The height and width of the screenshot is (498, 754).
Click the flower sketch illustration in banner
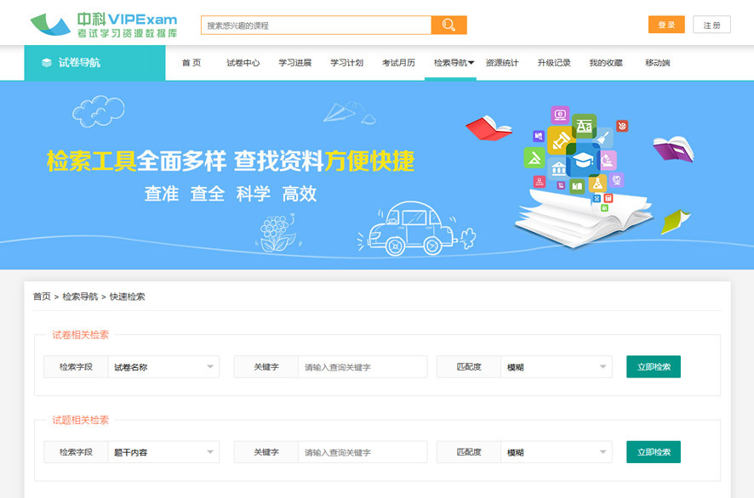click(278, 234)
